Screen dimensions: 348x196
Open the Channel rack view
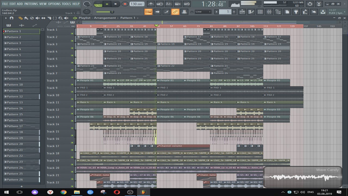click(260, 12)
